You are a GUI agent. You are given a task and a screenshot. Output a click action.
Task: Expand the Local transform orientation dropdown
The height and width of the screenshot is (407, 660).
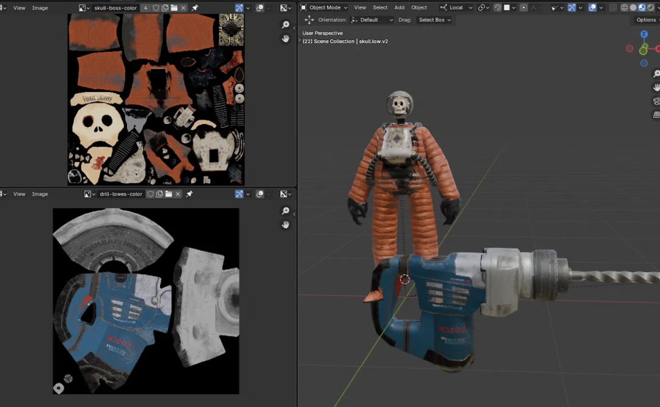pyautogui.click(x=457, y=8)
